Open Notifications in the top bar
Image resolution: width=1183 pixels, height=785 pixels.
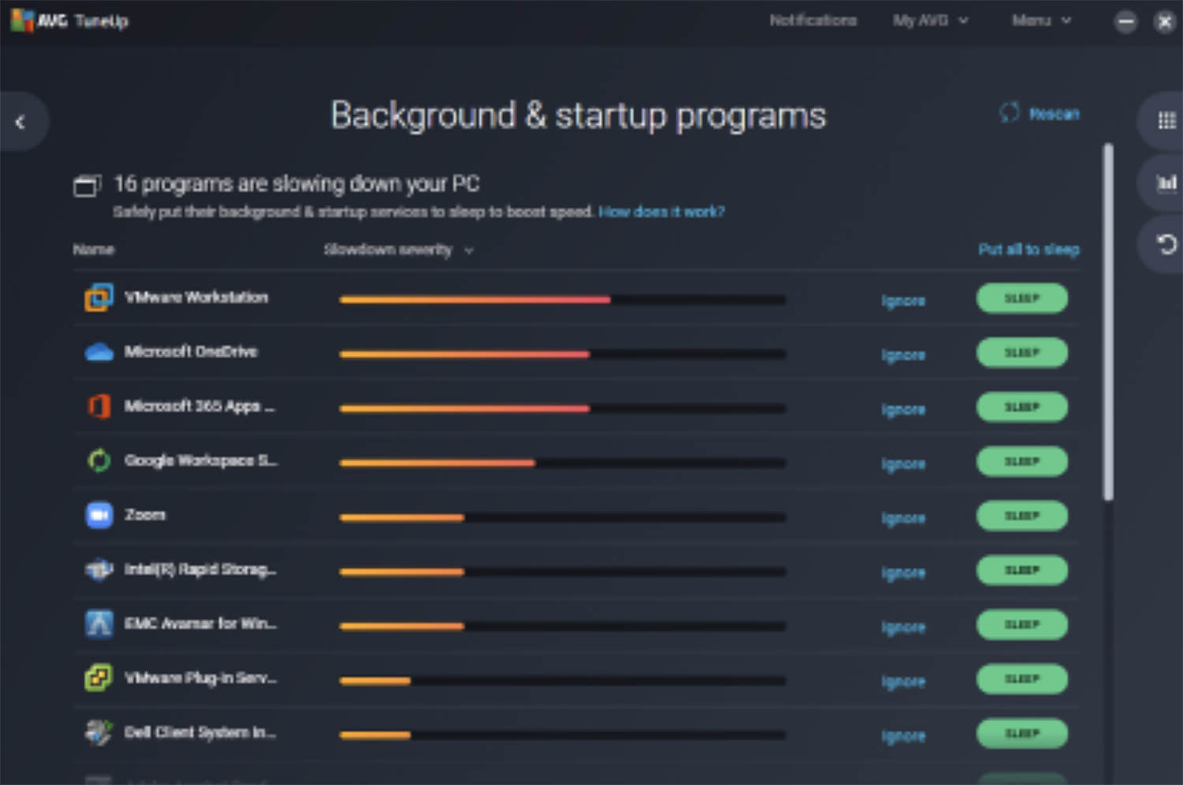pyautogui.click(x=813, y=21)
